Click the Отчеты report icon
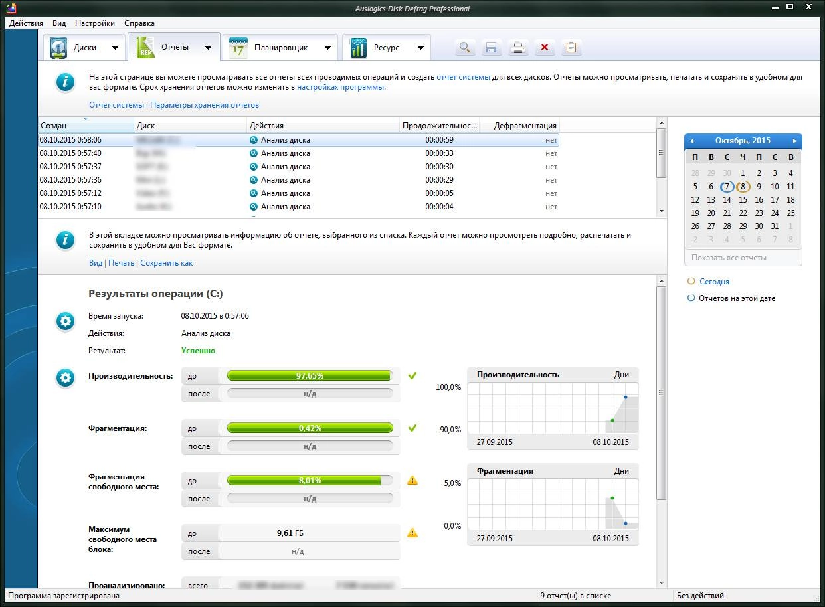The image size is (825, 607). point(145,48)
